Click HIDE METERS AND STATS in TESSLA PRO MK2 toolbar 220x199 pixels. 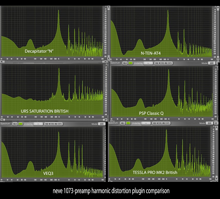pos(161,123)
